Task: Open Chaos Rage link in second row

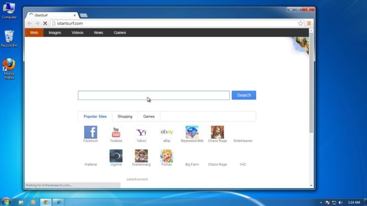Action: coord(217,165)
